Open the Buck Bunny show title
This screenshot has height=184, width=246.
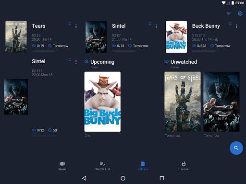click(x=206, y=26)
